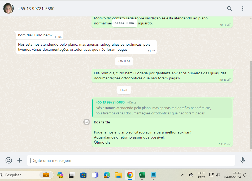Open the Windows taskbar search box

(x=27, y=175)
